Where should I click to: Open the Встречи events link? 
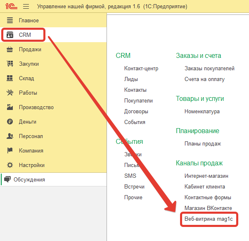coord(134,186)
